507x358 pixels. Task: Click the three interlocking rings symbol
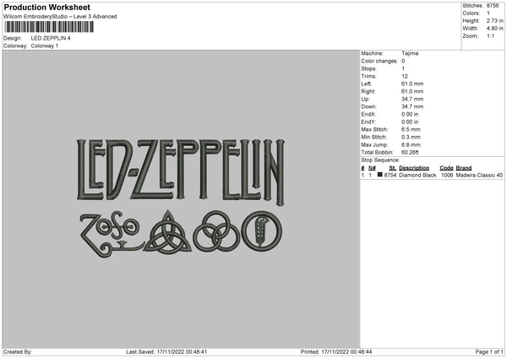click(x=216, y=231)
